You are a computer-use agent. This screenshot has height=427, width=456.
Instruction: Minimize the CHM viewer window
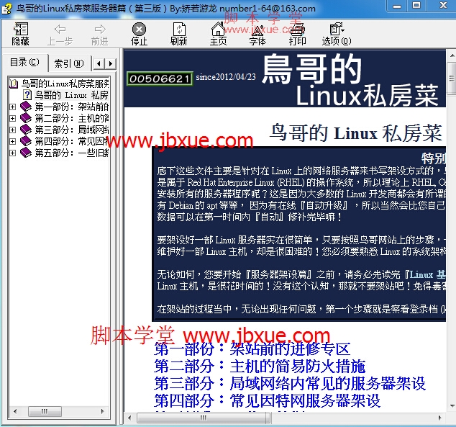[x=397, y=6]
